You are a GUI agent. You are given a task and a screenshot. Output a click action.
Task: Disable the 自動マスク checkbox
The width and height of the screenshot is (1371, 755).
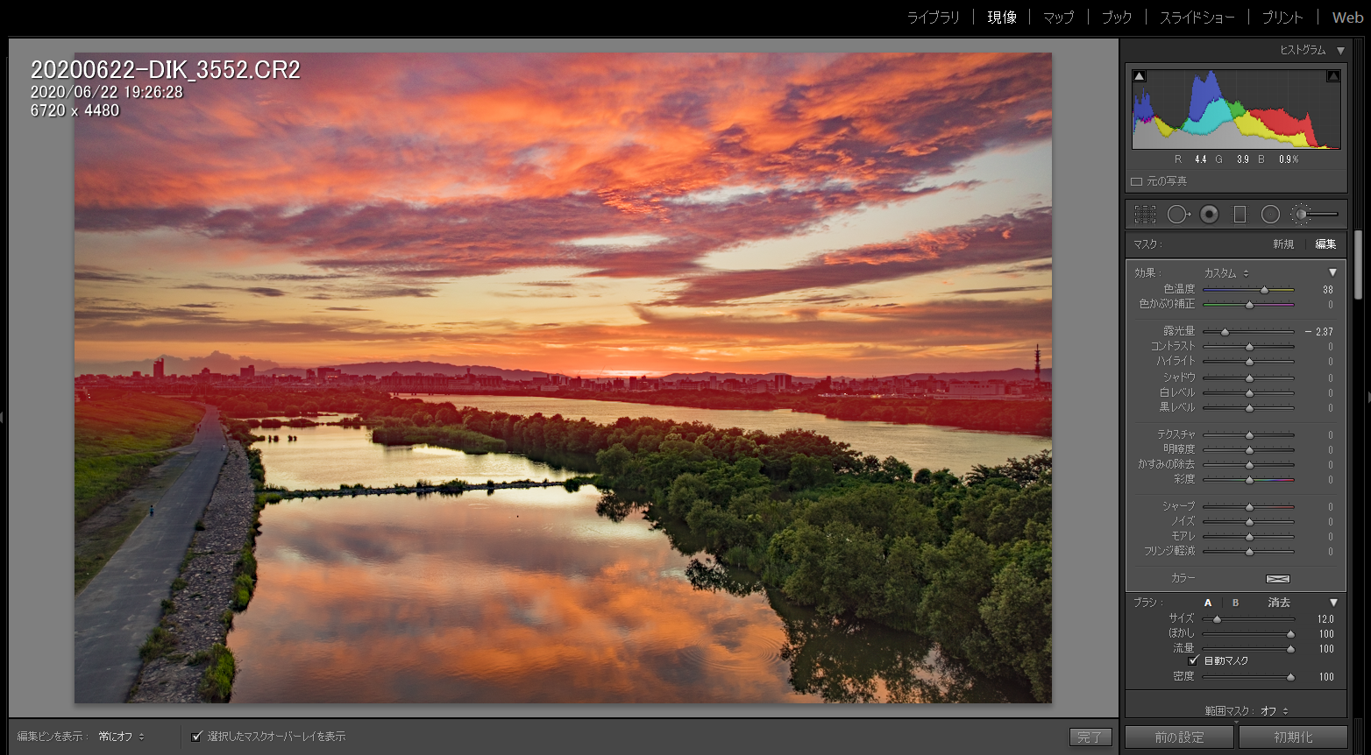[1193, 660]
